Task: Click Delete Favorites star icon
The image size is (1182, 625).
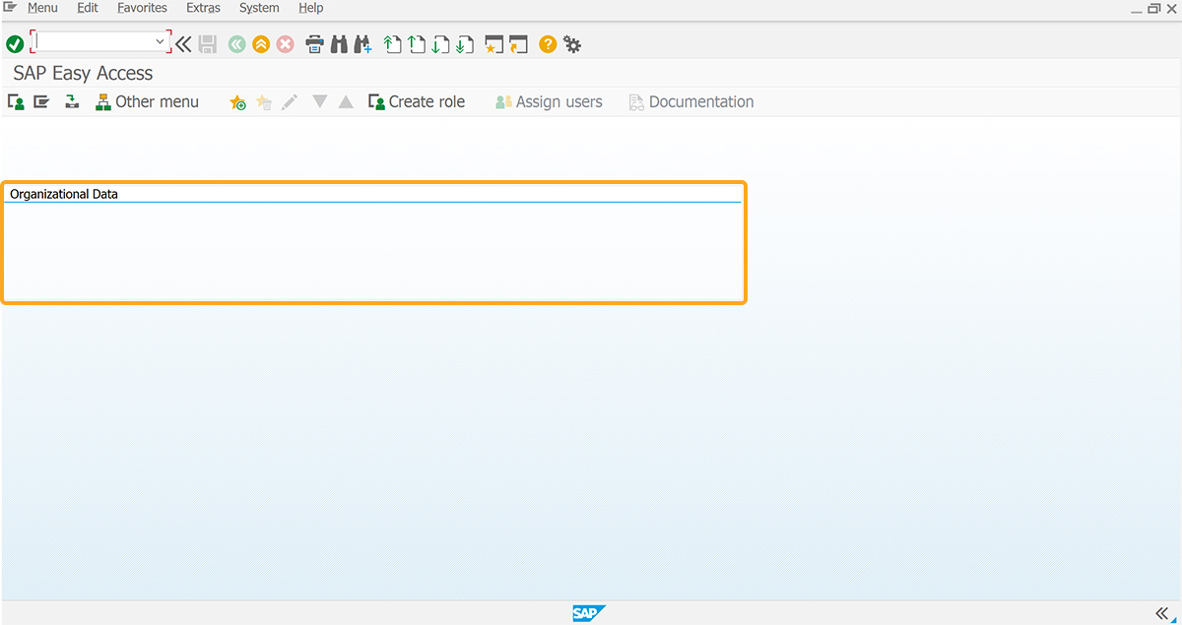Action: click(263, 101)
